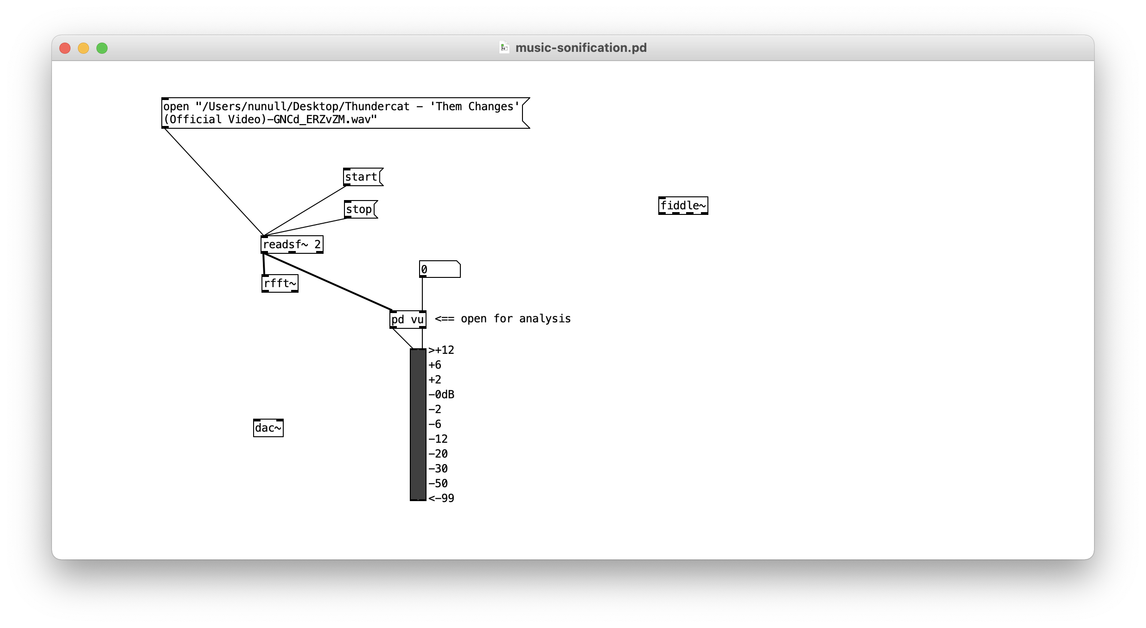Viewport: 1146px width, 628px height.
Task: Click the file icon in title bar
Action: 504,48
